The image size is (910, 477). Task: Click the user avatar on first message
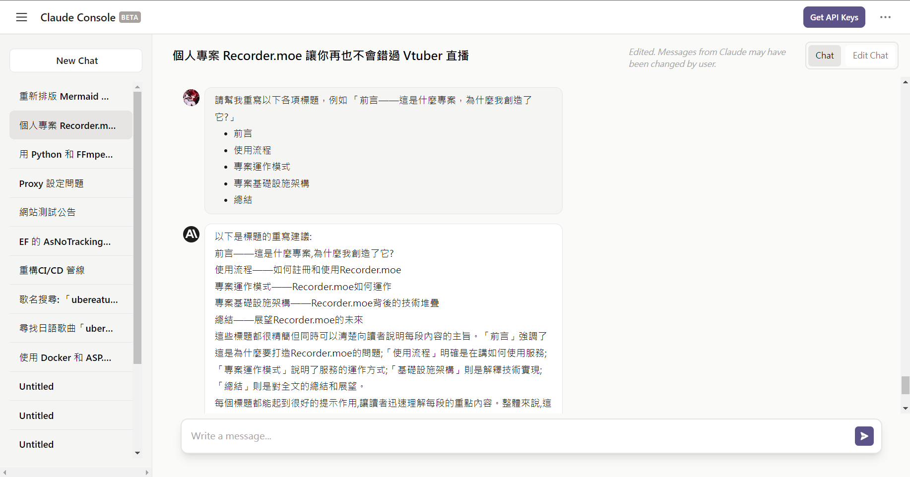191,98
